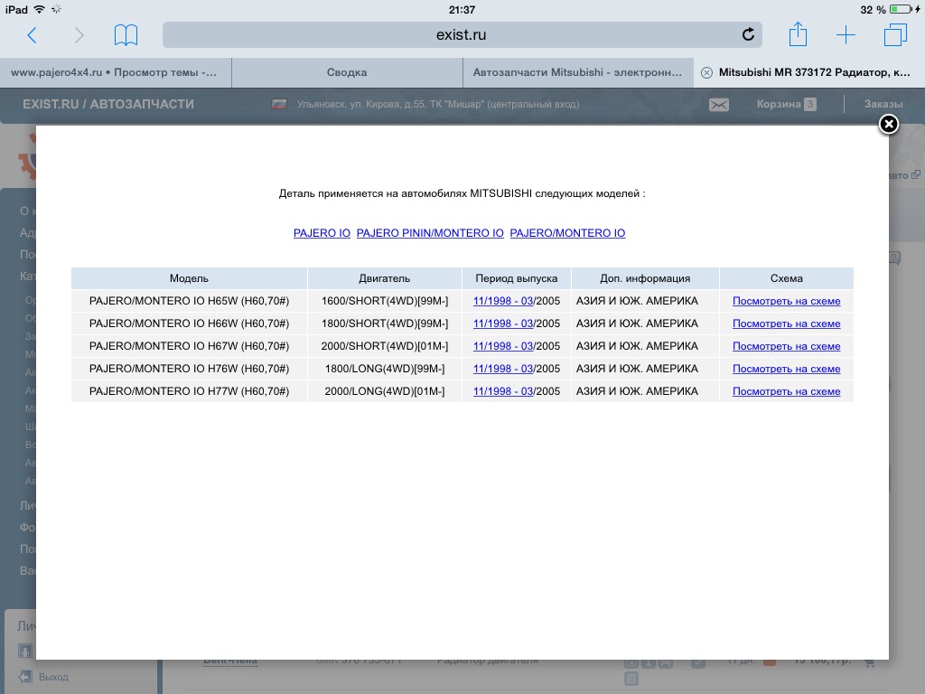
Task: Select the Период выпуска column header
Action: pyautogui.click(x=516, y=278)
